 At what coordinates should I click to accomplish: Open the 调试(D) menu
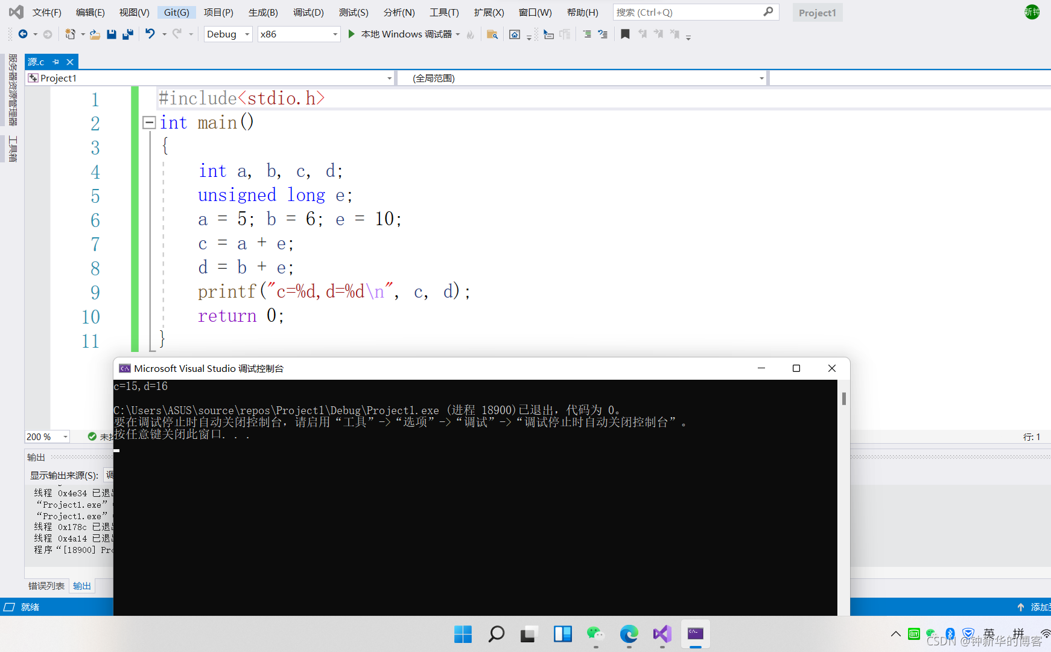point(308,12)
